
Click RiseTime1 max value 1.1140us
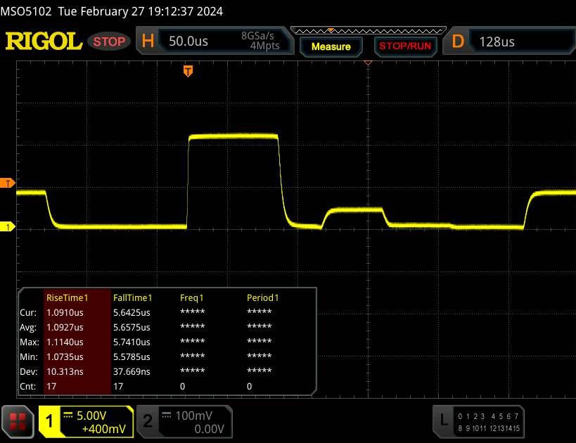click(65, 342)
